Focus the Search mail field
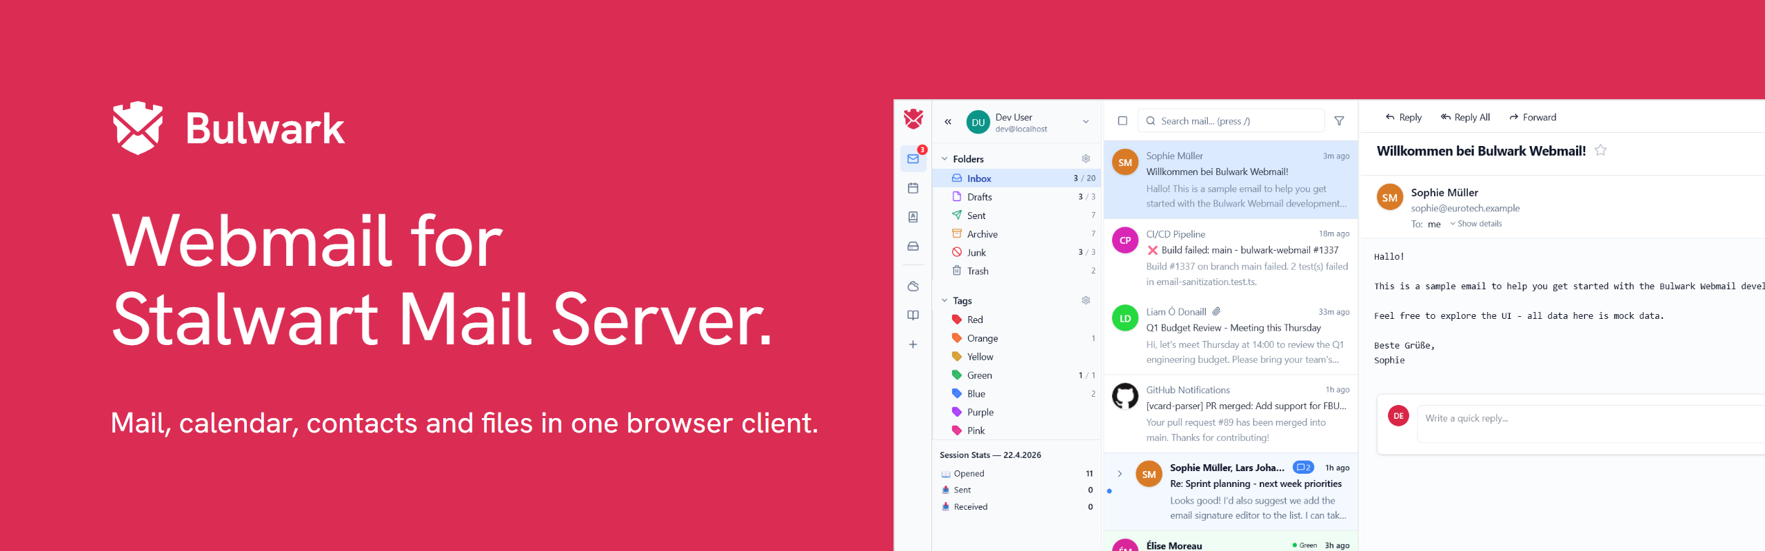1765x551 pixels. 1231,121
